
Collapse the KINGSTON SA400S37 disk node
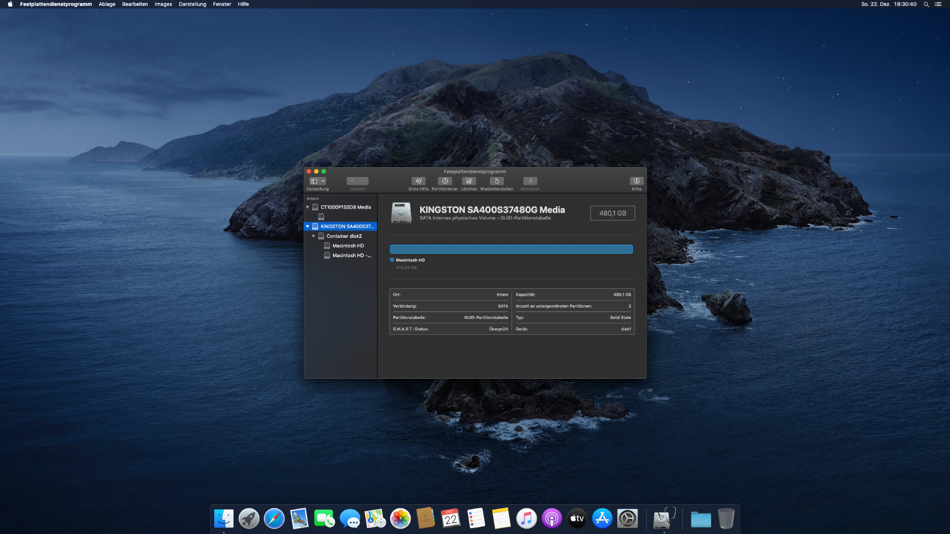(308, 226)
